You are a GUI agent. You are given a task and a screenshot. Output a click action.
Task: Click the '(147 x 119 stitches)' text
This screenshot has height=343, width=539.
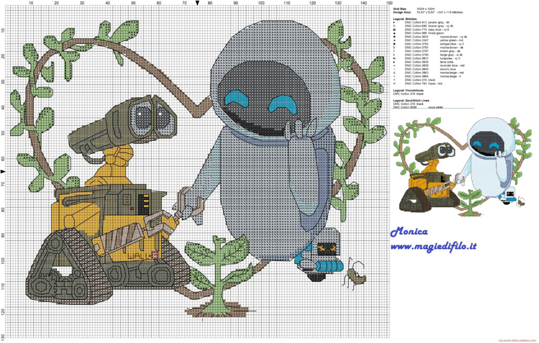click(451, 13)
